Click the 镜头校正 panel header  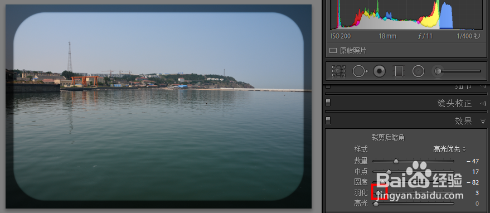tap(406, 103)
